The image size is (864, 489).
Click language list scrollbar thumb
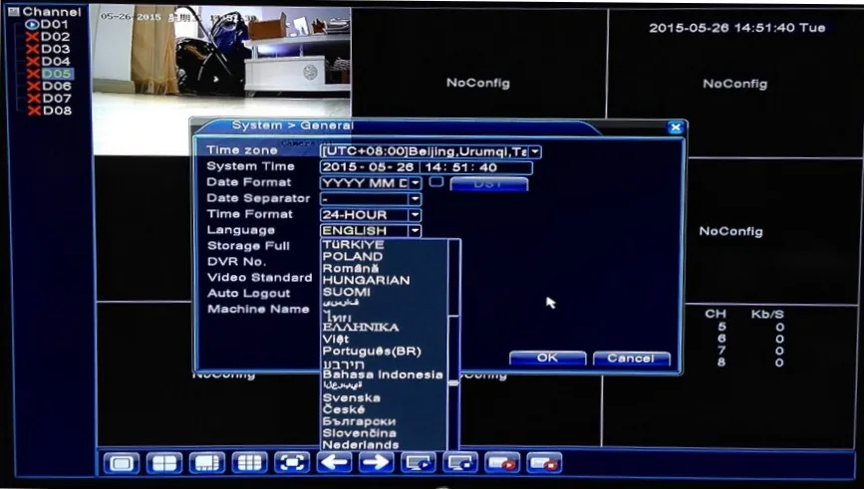click(453, 382)
